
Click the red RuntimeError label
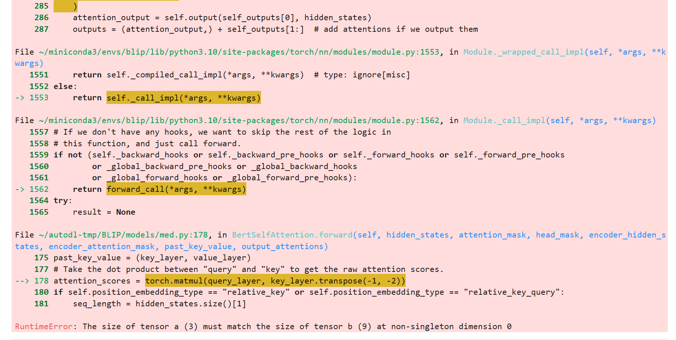pos(43,327)
